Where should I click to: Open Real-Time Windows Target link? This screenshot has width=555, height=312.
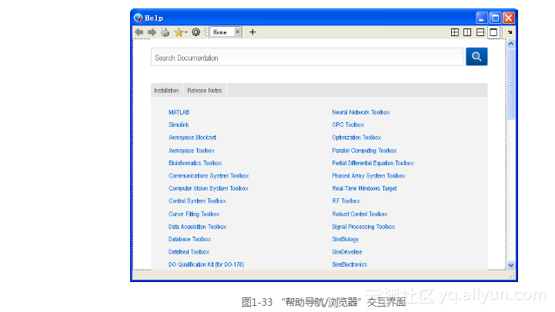click(x=364, y=188)
